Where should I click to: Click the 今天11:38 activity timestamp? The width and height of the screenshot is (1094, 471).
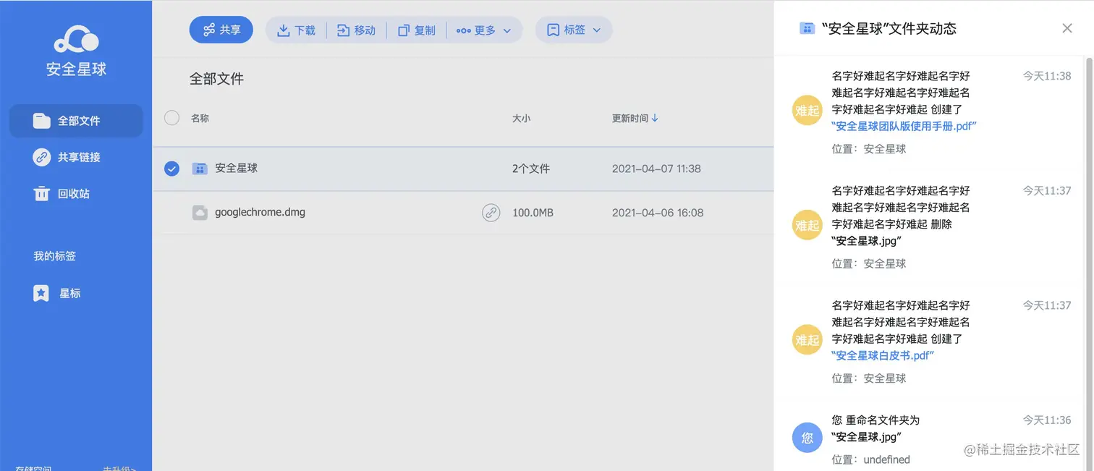1047,76
